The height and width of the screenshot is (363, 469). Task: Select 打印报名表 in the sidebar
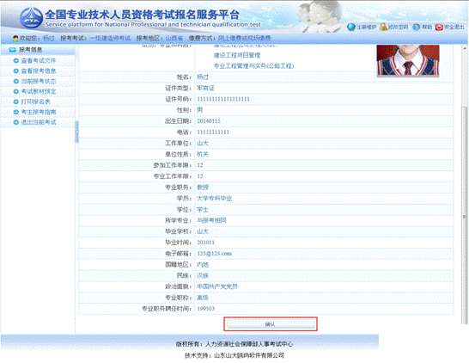click(x=35, y=102)
